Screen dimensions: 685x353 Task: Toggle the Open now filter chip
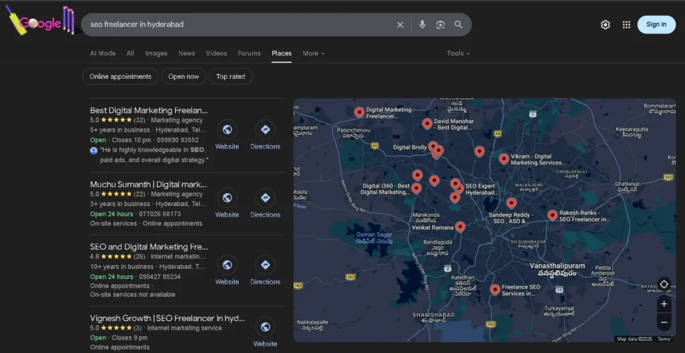tap(183, 76)
